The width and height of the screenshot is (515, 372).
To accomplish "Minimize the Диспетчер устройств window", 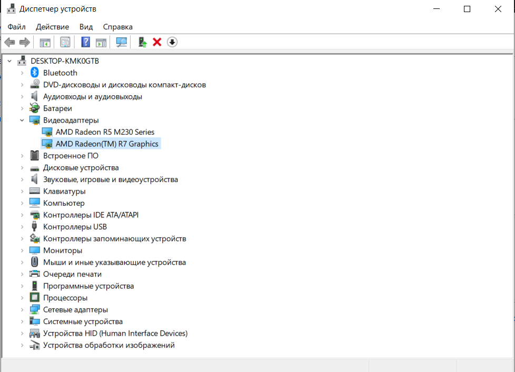I will pyautogui.click(x=437, y=9).
